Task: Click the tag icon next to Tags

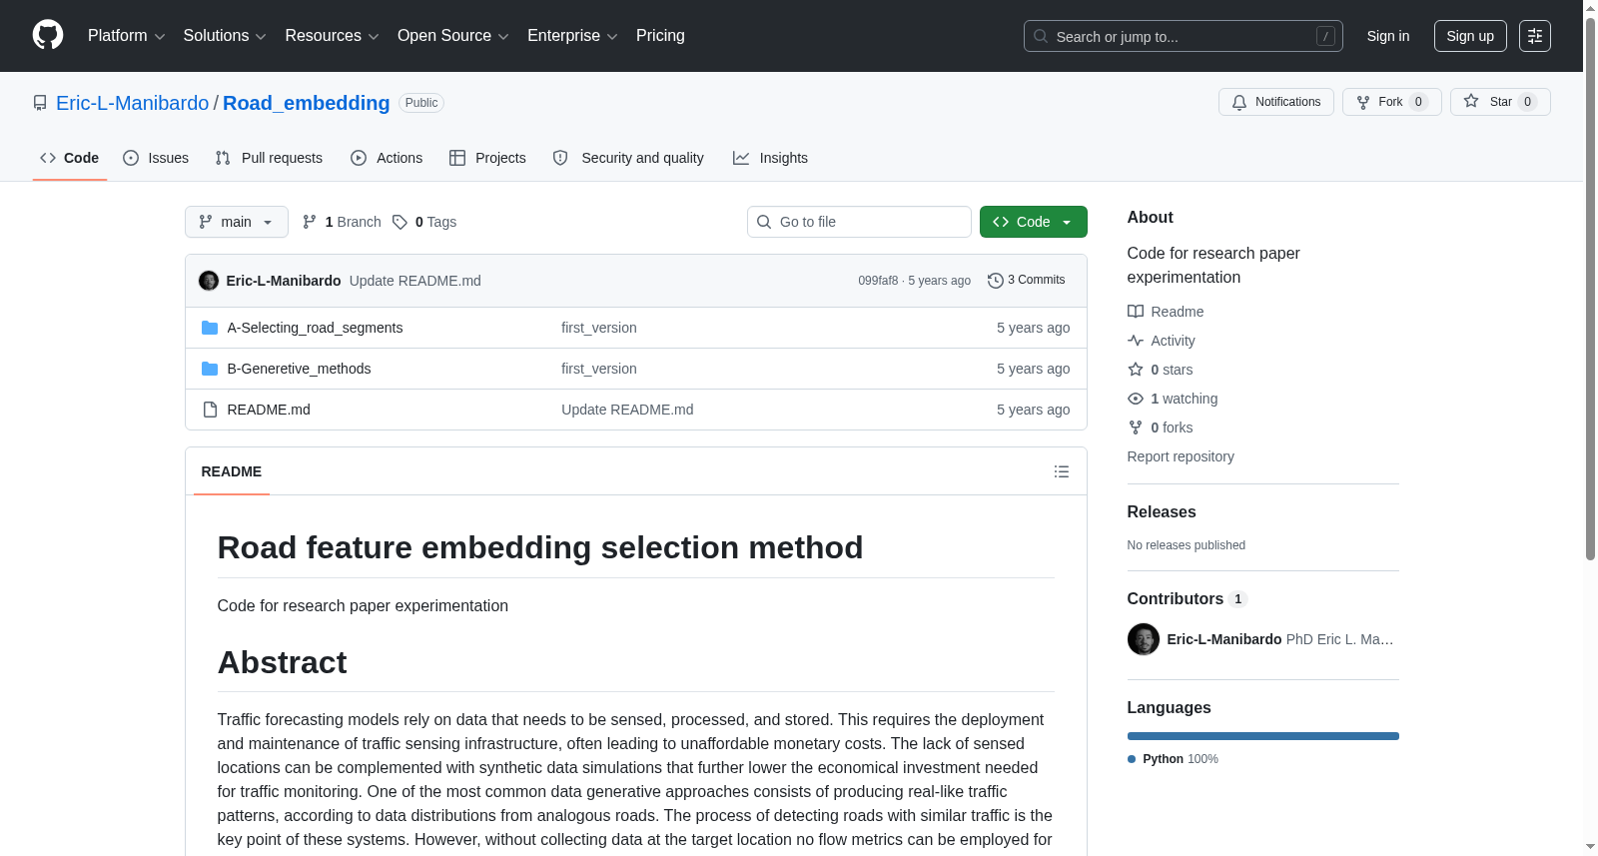Action: pos(399,222)
